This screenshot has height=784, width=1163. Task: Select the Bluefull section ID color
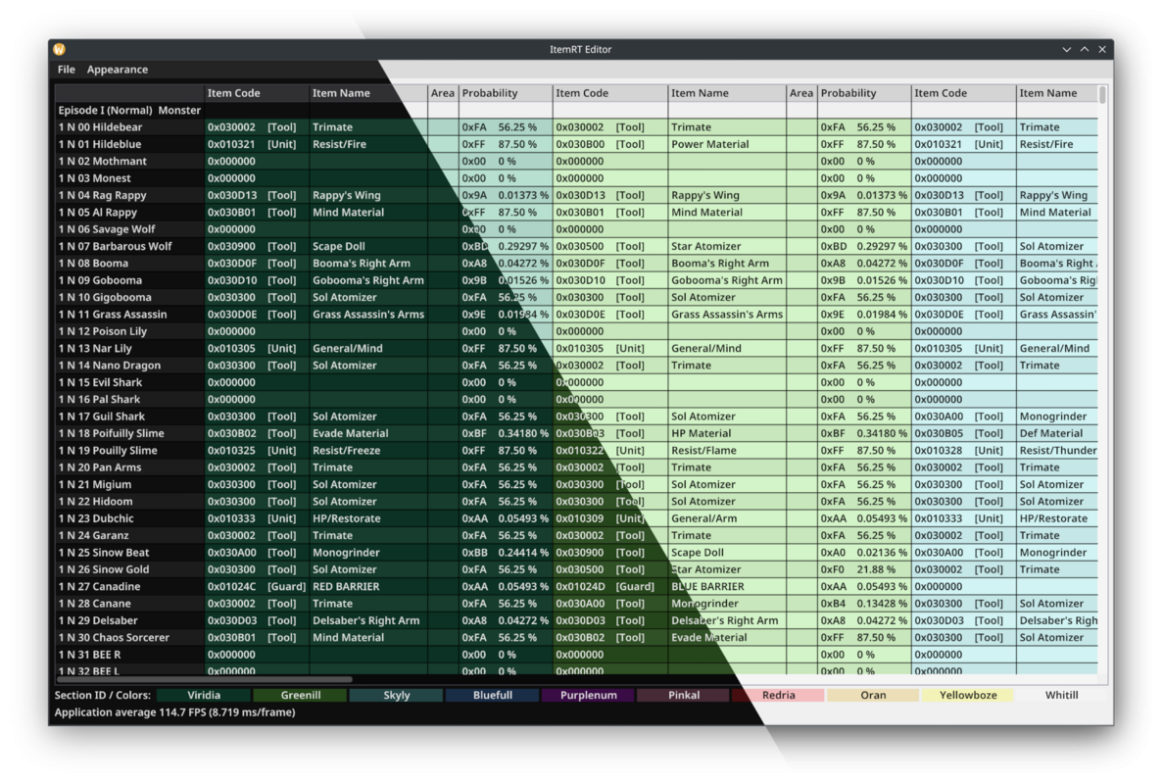click(x=493, y=695)
